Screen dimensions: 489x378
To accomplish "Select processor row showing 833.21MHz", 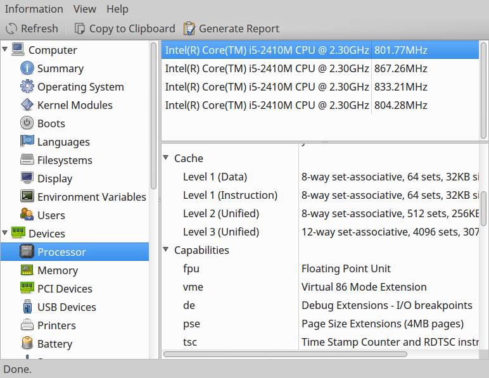I will (x=320, y=87).
